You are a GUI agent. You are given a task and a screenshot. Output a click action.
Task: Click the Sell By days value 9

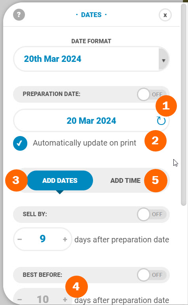[42, 239]
